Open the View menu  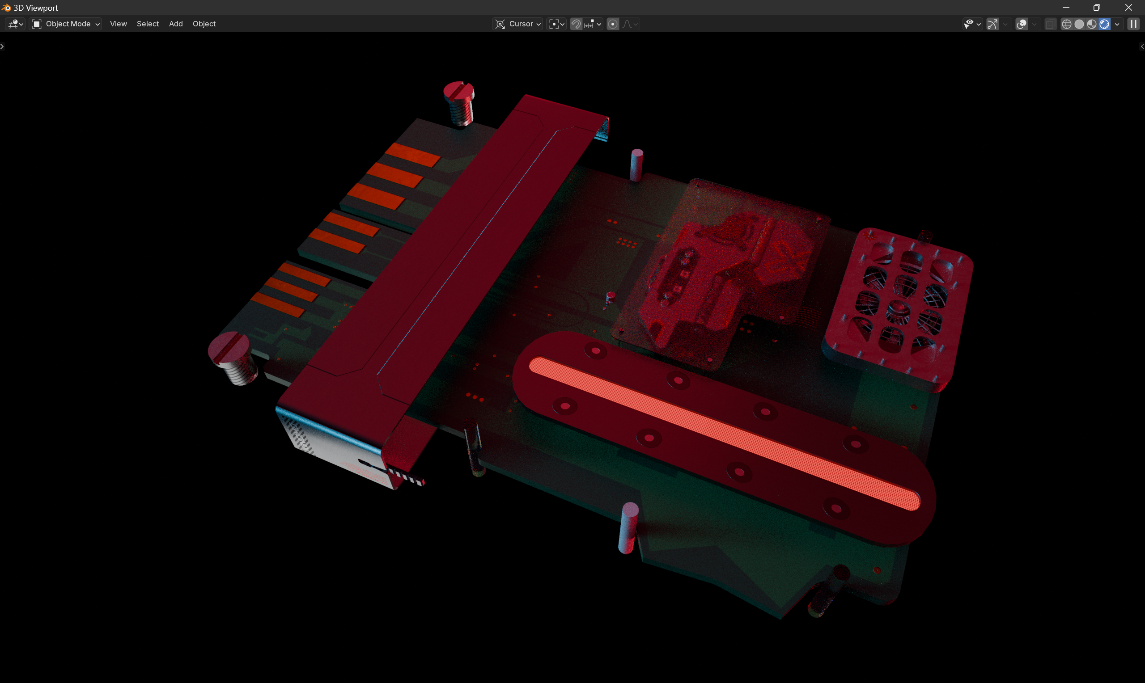click(x=119, y=24)
